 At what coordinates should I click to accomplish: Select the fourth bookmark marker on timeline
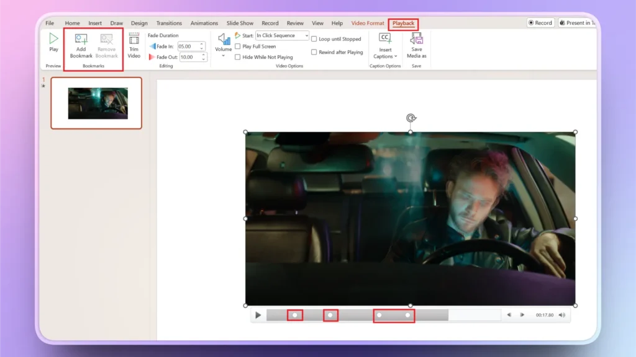coord(407,315)
